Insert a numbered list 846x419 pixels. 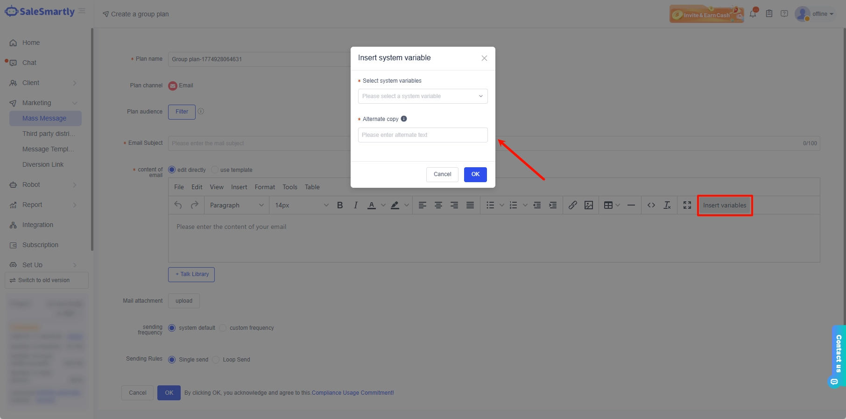[x=514, y=205]
